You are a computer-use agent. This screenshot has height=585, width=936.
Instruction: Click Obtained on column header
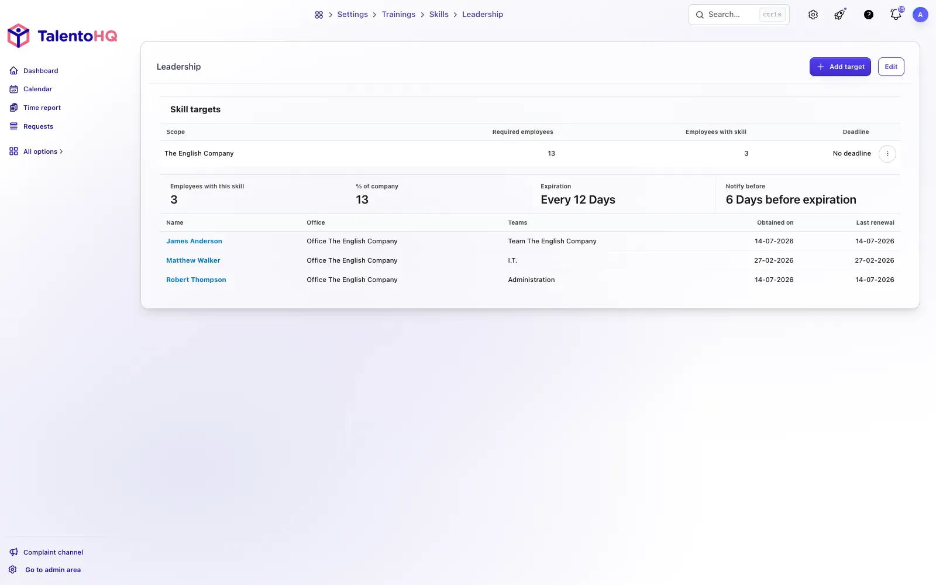tap(775, 222)
